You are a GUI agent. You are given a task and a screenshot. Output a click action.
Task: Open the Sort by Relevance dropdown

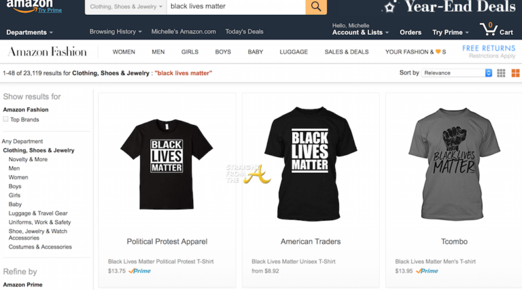(456, 73)
